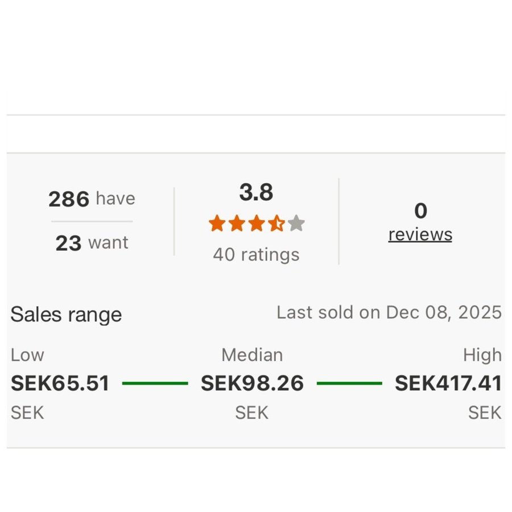Click the third orange rating star

(257, 224)
